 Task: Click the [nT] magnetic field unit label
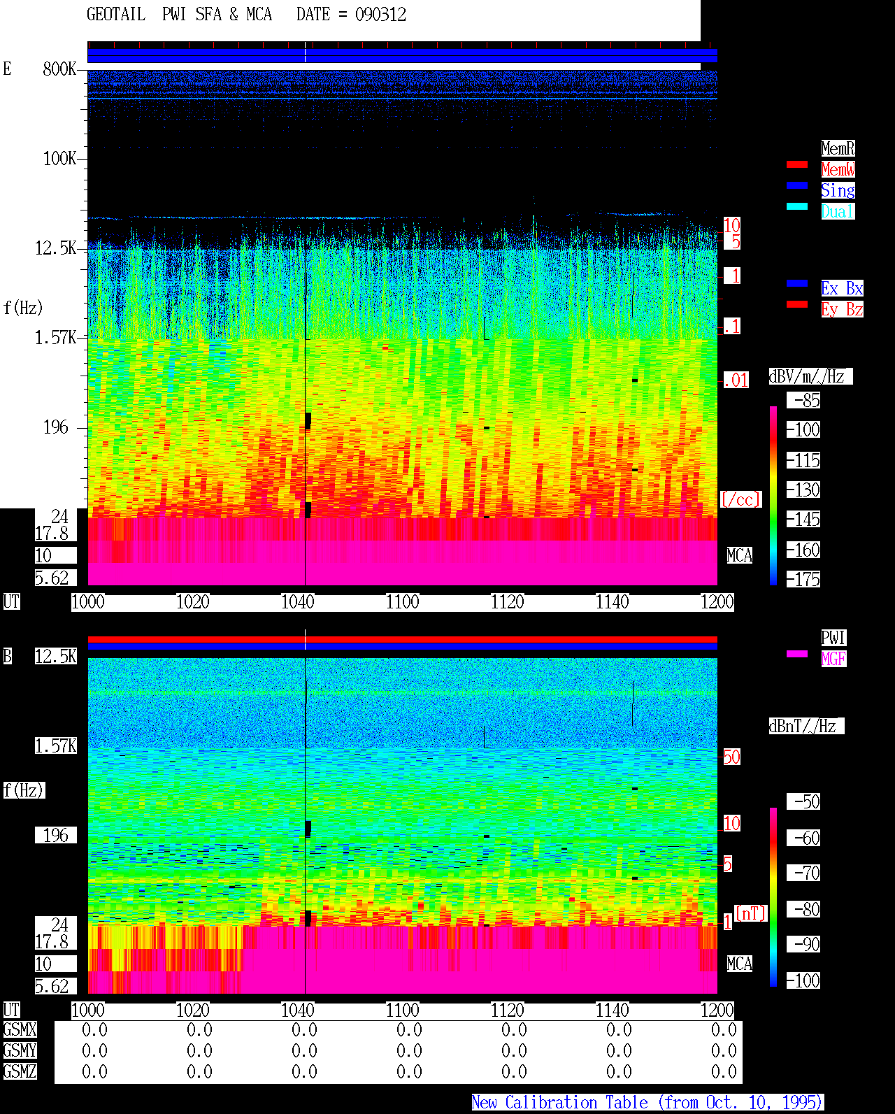751,913
